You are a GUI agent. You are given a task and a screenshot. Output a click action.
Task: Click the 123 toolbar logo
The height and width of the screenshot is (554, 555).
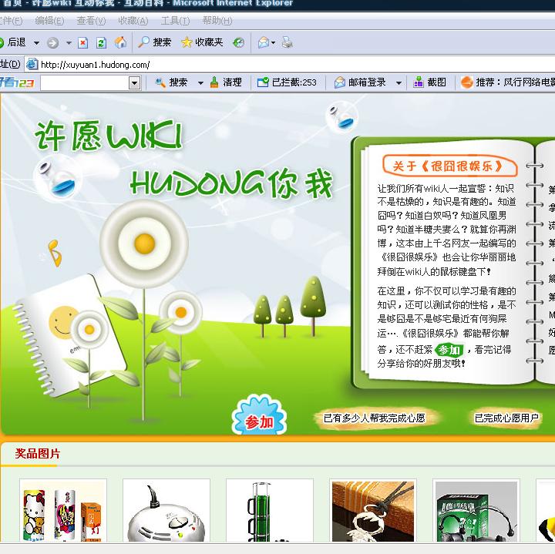point(17,82)
